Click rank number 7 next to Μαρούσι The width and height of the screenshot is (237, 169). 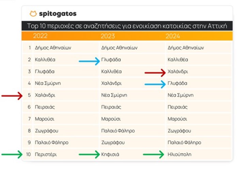click(30, 119)
